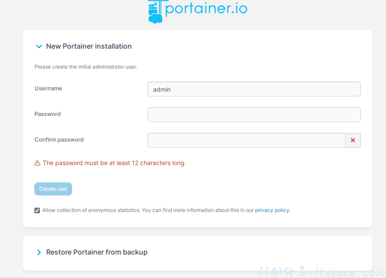Viewport: 386px width, 278px height.
Task: Open the Restore Portainer from backup heading
Action: (97, 252)
